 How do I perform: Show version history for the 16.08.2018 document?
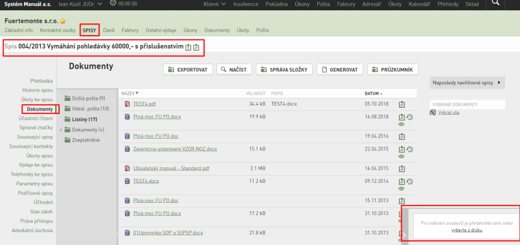pyautogui.click(x=409, y=117)
